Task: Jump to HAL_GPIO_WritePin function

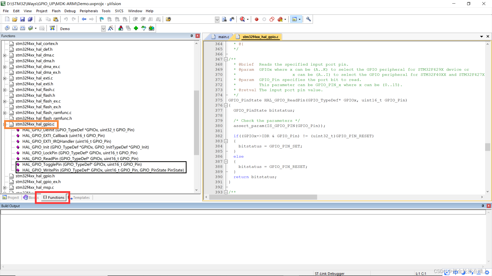Action: point(103,170)
